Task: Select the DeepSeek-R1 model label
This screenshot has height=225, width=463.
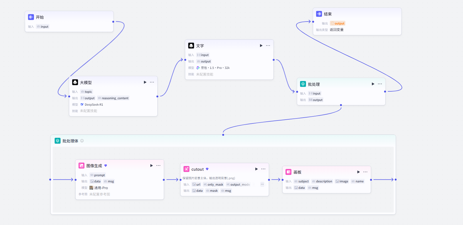Action: coord(92,104)
